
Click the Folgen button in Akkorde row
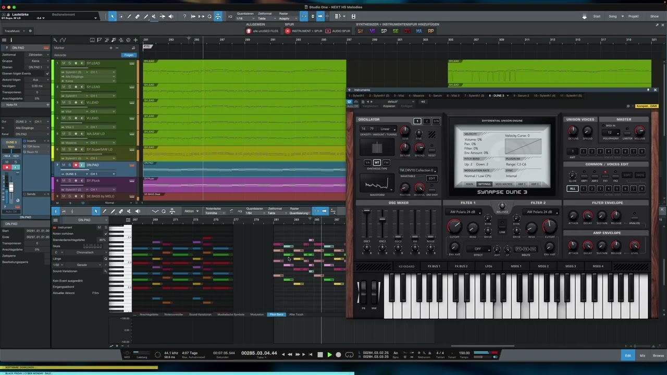click(128, 55)
